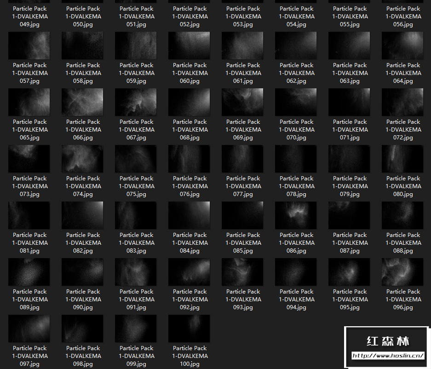Image resolution: width=431 pixels, height=369 pixels.
Task: Select thumbnail of Particle Pack 1-DVALKEMA 065.jpg
Action: pyautogui.click(x=29, y=102)
